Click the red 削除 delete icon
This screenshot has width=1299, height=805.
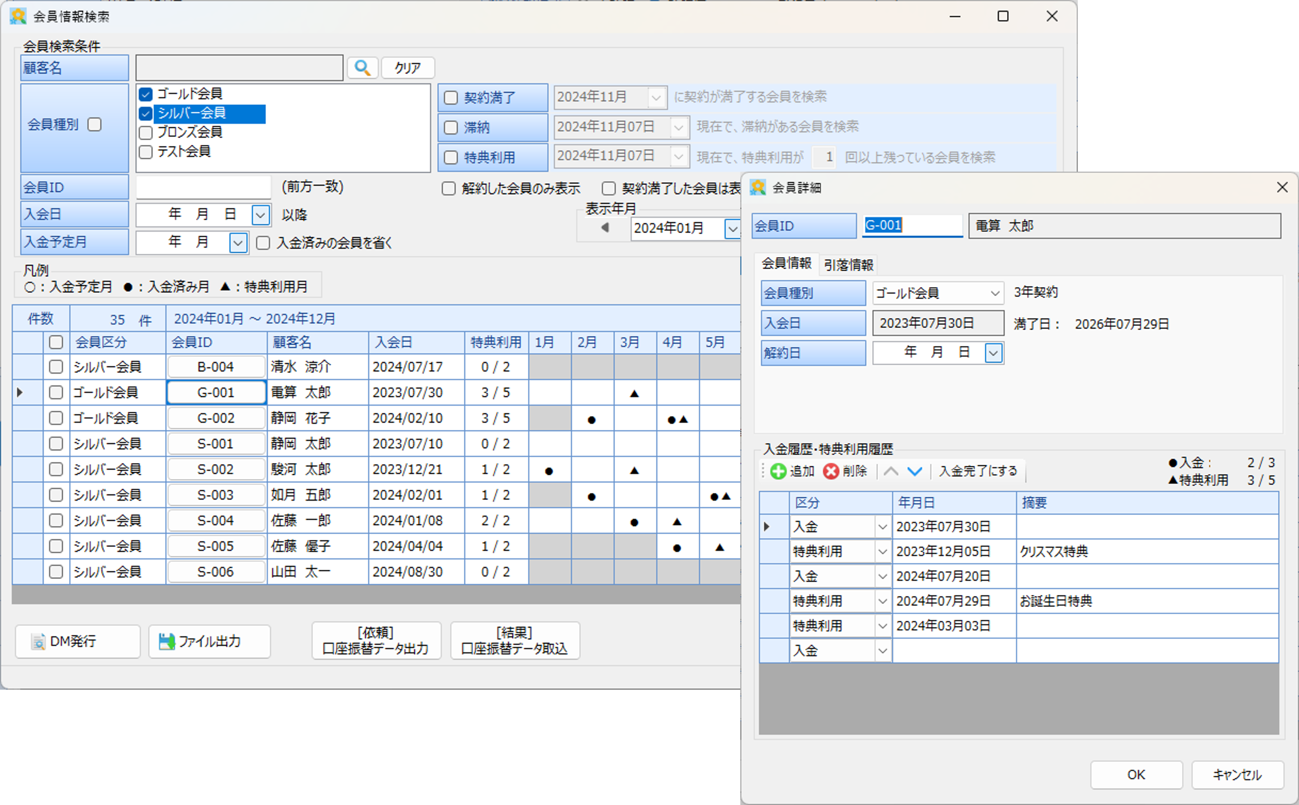(831, 471)
